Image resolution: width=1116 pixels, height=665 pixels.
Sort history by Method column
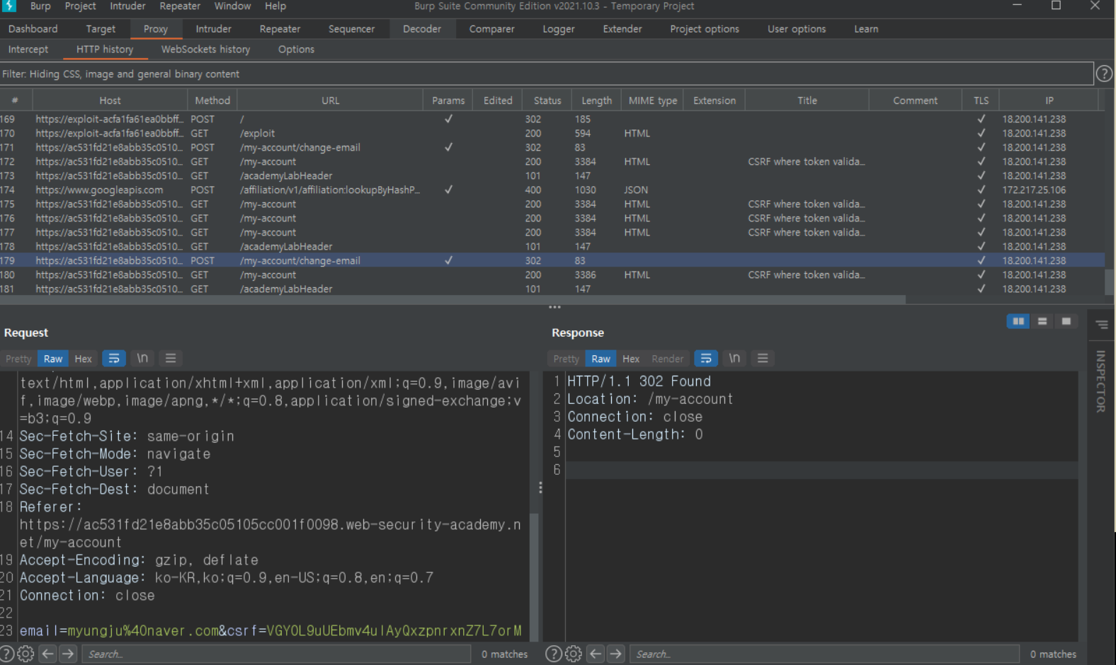[x=212, y=100]
